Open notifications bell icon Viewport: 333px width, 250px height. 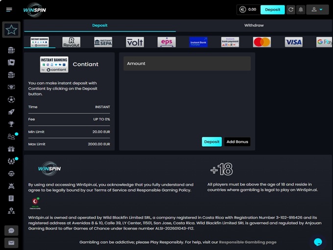tap(301, 10)
